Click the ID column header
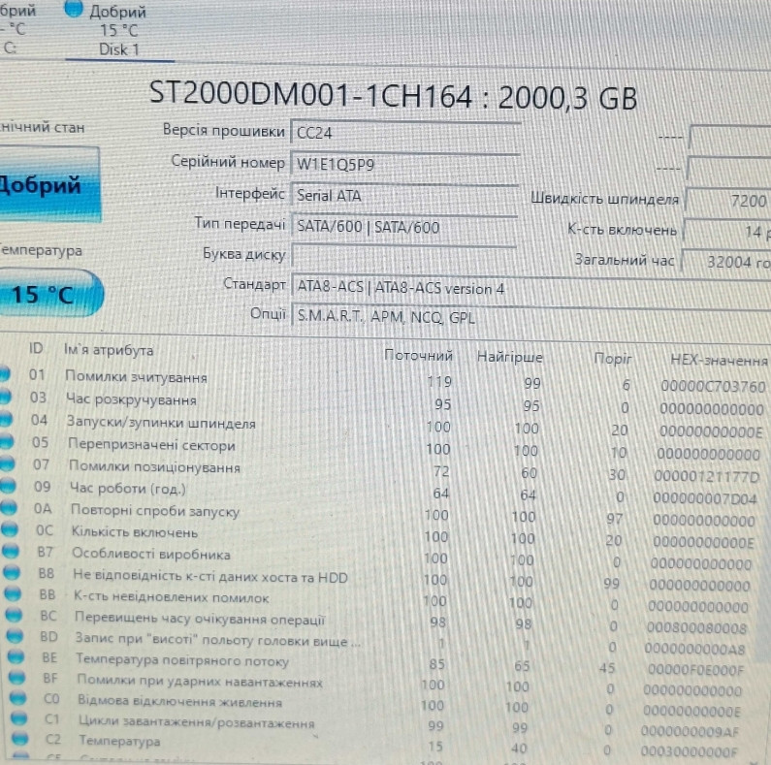Screen dimensions: 771x765 point(36,349)
